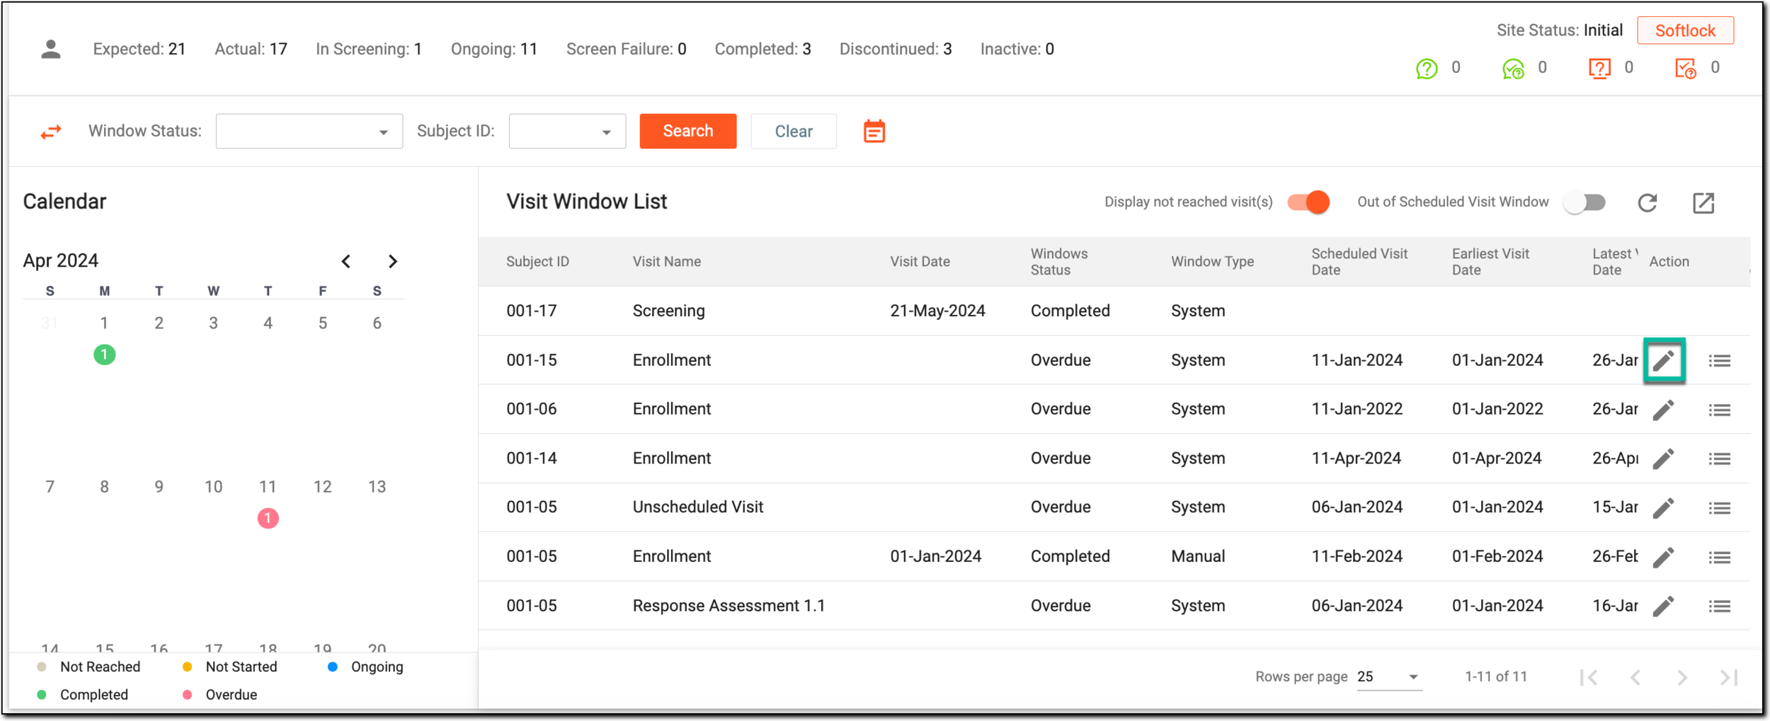Screen dimensions: 1770x721
Task: Click the green answered query bubble icon
Action: (x=1513, y=69)
